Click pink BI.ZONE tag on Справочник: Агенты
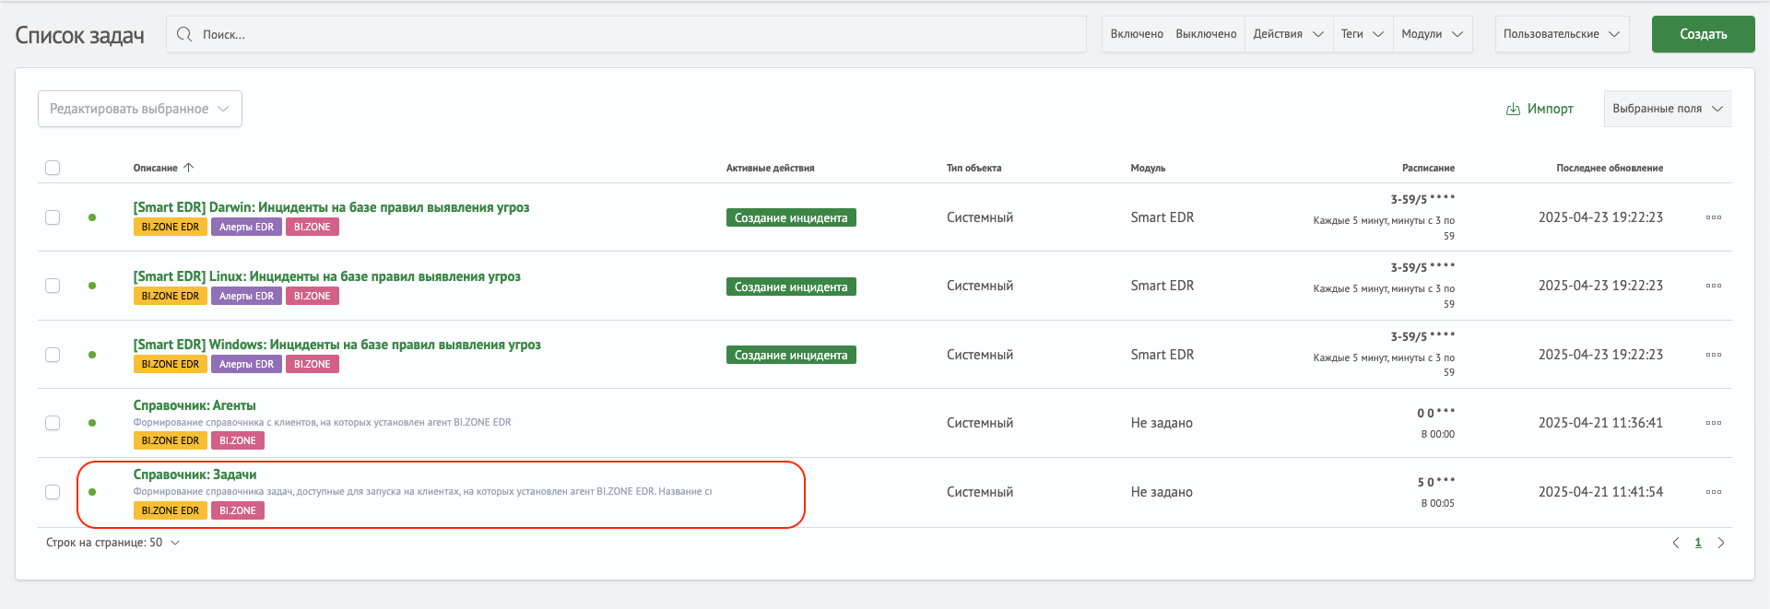1770x609 pixels. coord(238,440)
